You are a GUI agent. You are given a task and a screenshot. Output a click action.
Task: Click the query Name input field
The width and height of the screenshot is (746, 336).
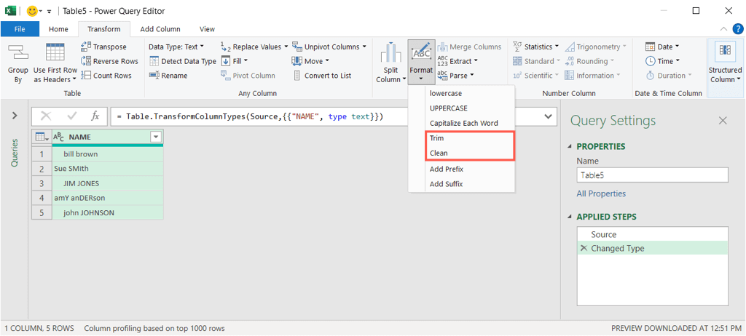652,175
